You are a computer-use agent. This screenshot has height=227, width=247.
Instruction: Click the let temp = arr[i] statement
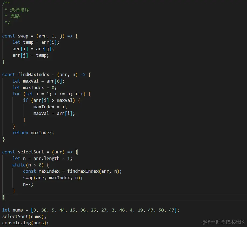click(x=36, y=42)
